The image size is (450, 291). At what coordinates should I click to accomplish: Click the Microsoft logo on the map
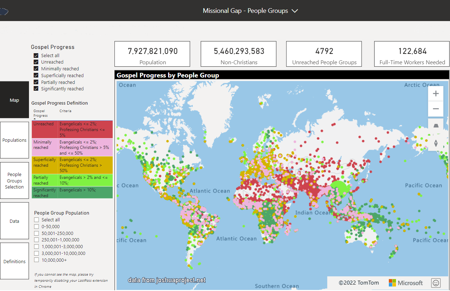point(392,283)
